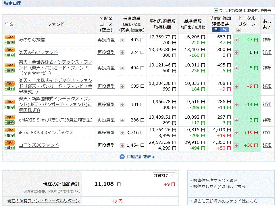Open 過去に売却済みのファンドはこちら link

point(225,201)
